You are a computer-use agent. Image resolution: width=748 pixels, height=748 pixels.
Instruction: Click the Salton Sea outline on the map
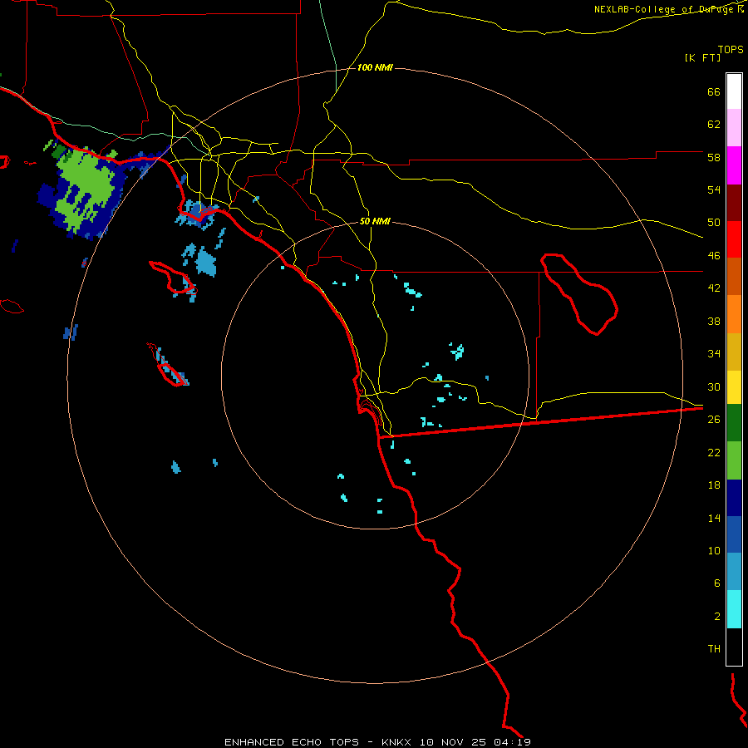click(578, 293)
